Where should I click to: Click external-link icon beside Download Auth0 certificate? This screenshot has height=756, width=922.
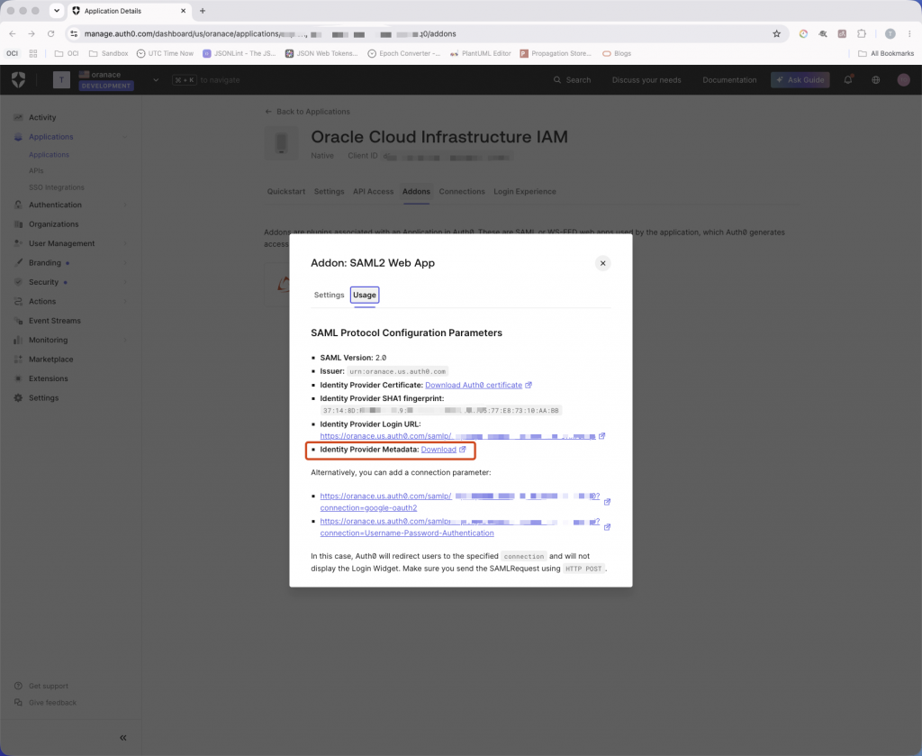pos(528,385)
